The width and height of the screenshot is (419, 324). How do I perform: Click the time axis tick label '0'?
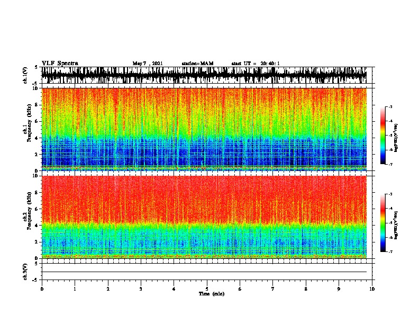[x=42, y=289]
